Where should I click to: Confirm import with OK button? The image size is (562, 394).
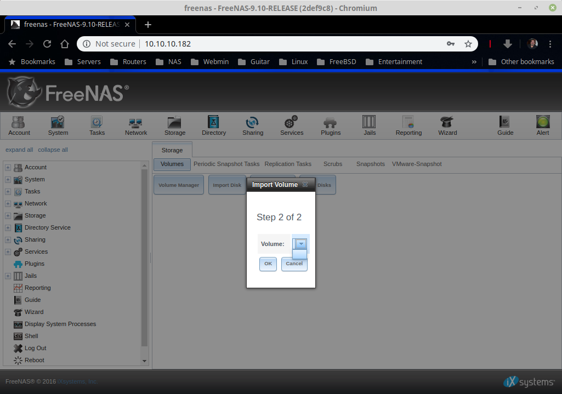click(x=268, y=264)
